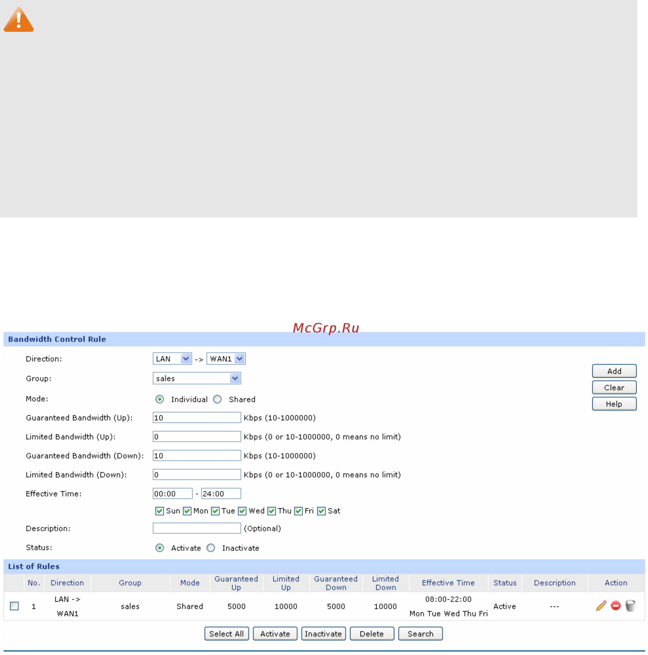Click the Delete button below the rules list
Image resolution: width=648 pixels, height=655 pixels.
(372, 634)
